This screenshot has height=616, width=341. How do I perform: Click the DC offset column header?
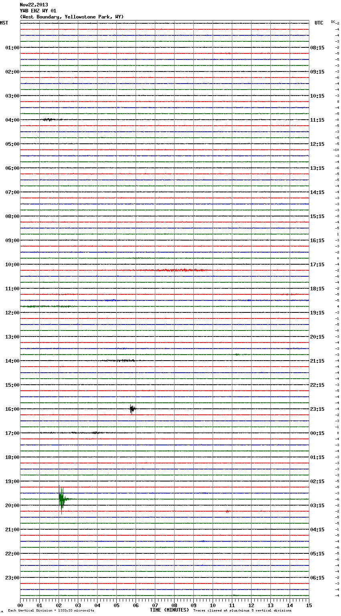[333, 22]
